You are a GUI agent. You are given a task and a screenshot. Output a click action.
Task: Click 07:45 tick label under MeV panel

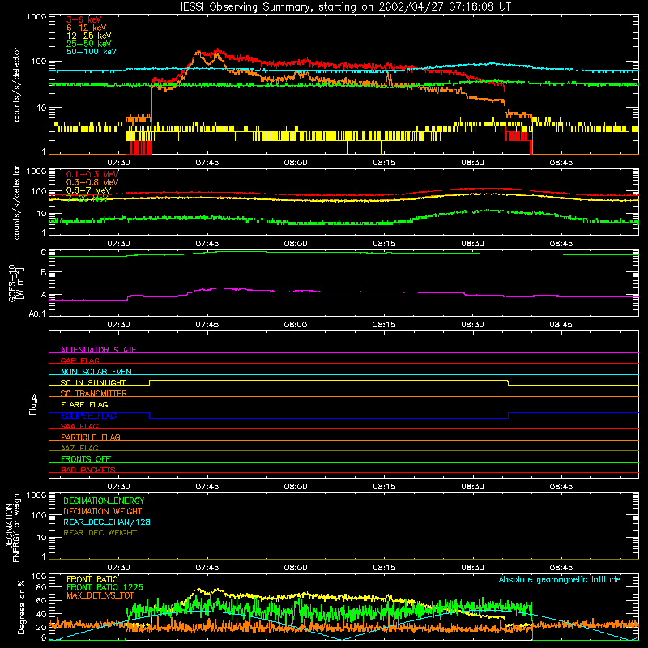[207, 244]
